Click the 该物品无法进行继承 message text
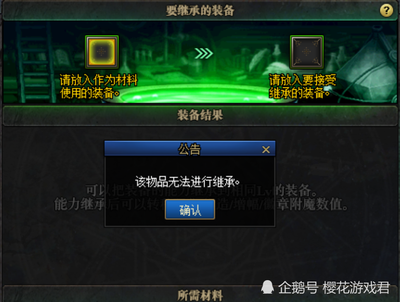 (x=187, y=182)
